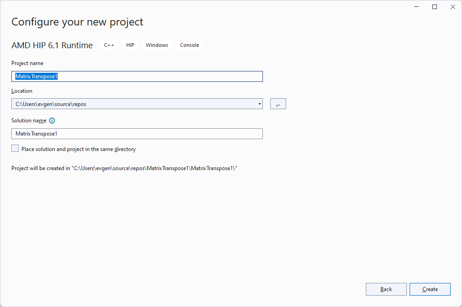Select the Windows platform tag
Image resolution: width=462 pixels, height=307 pixels.
pos(157,45)
